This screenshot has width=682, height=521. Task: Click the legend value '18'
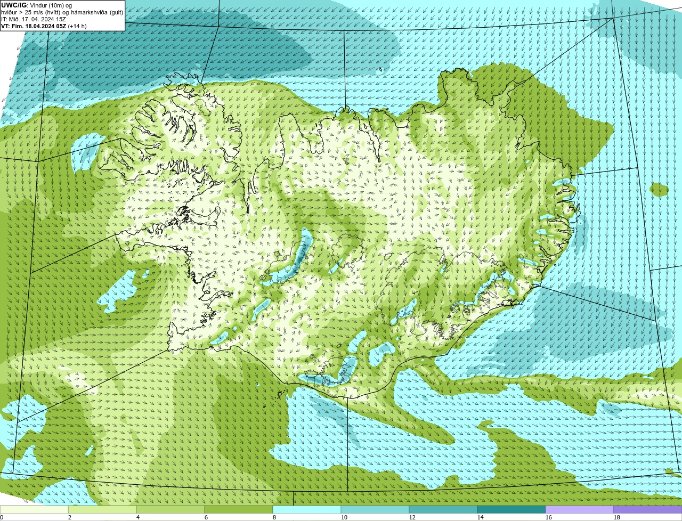point(617,517)
